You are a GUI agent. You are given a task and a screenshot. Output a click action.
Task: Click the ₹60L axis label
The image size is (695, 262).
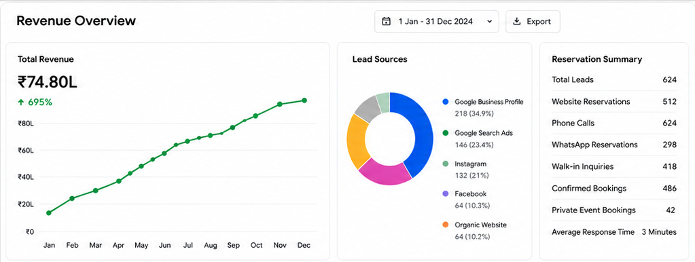pyautogui.click(x=26, y=151)
